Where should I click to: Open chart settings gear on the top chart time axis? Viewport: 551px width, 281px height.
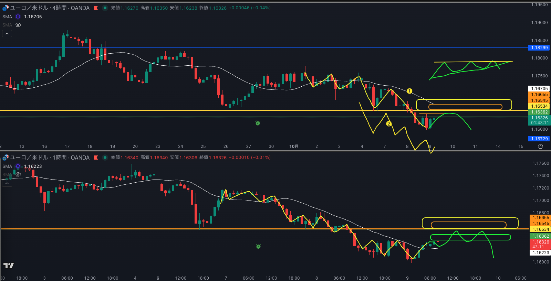540,146
